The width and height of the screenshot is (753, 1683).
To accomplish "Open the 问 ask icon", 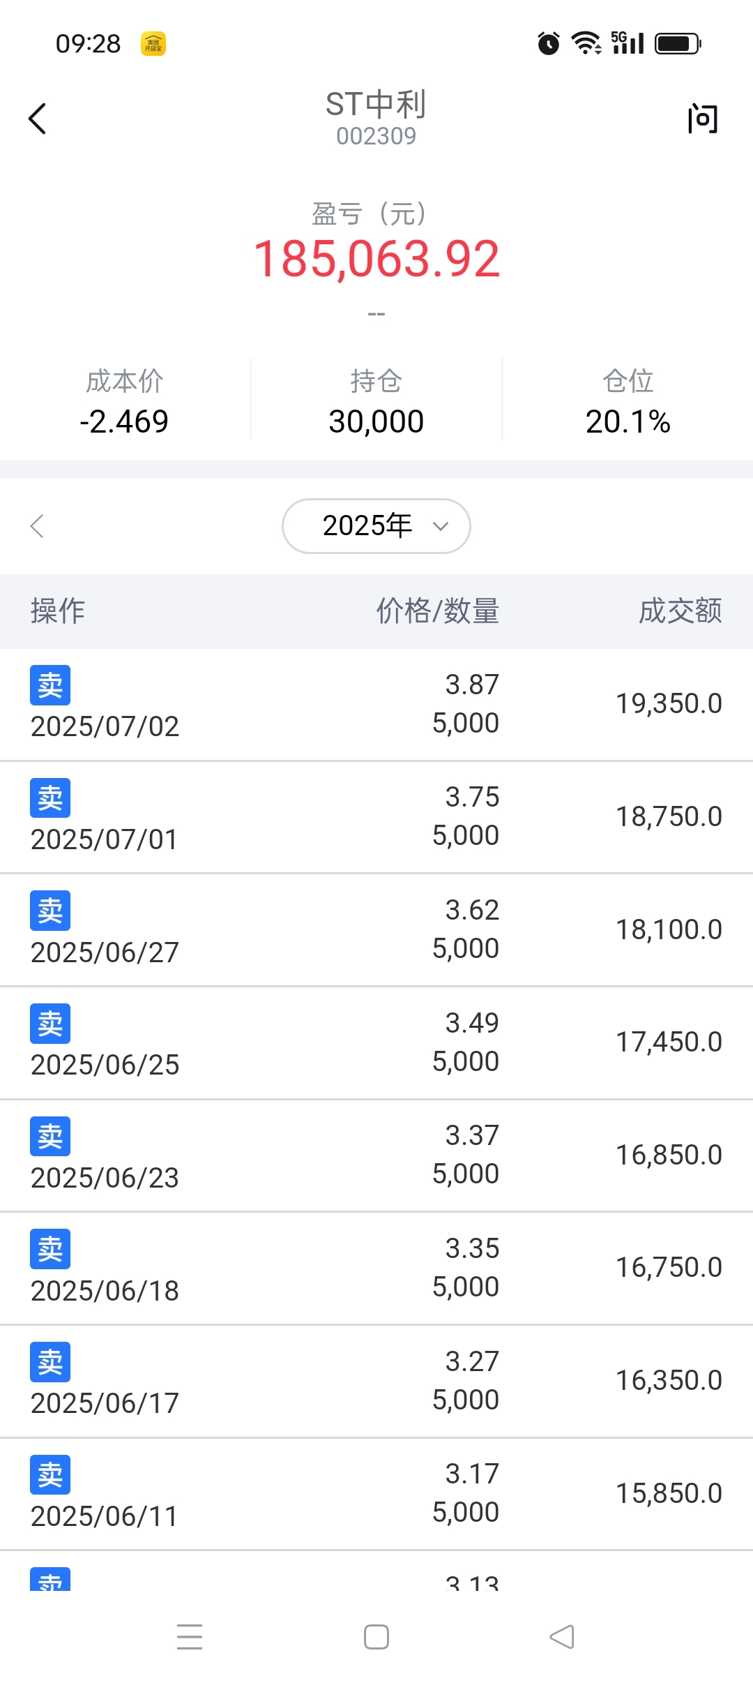I will click(x=702, y=119).
